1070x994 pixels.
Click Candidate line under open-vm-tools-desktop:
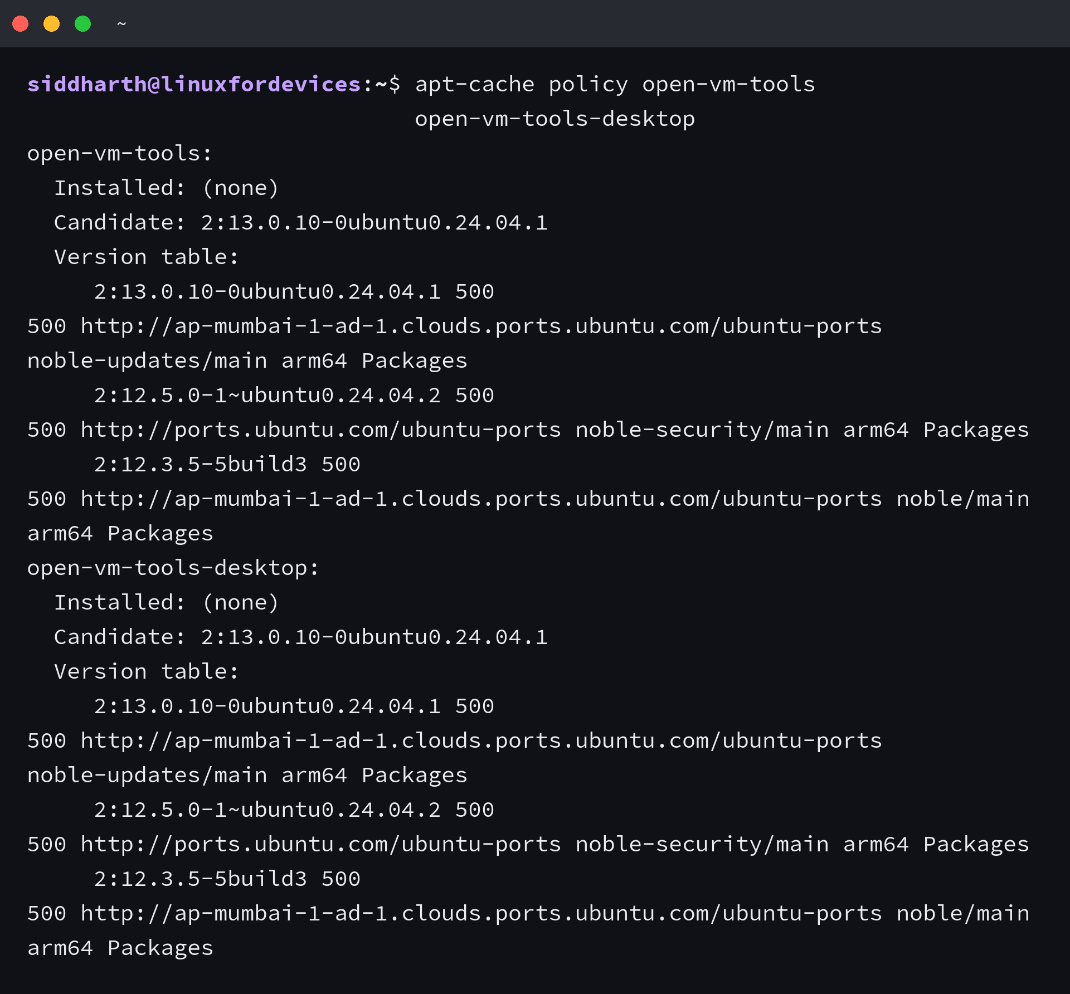(x=301, y=637)
